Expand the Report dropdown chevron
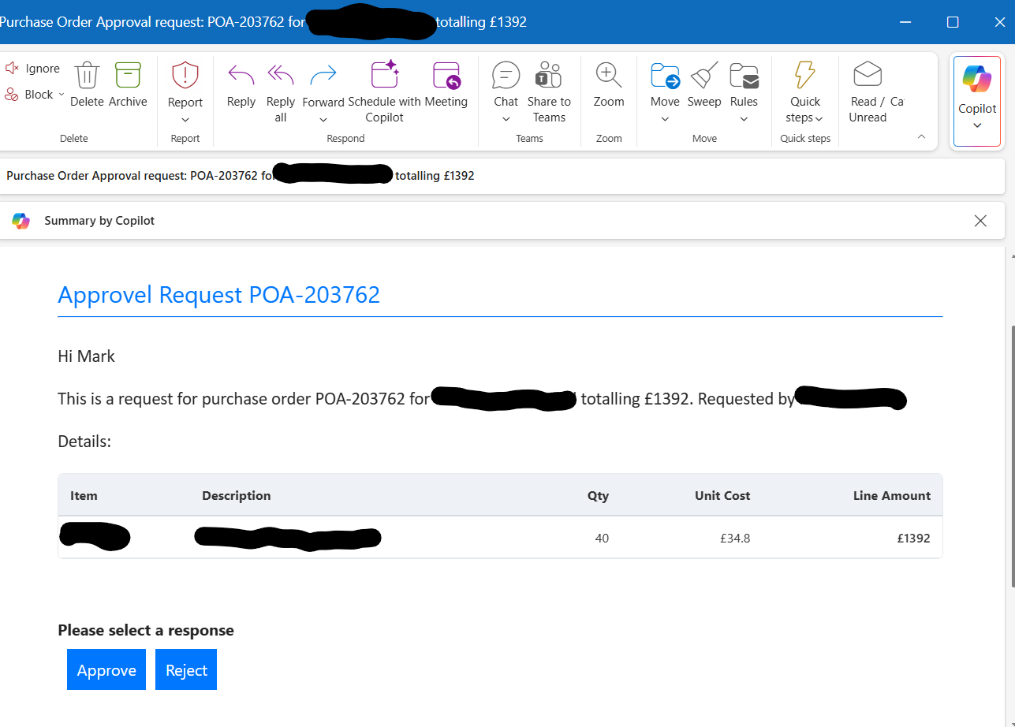 (185, 120)
